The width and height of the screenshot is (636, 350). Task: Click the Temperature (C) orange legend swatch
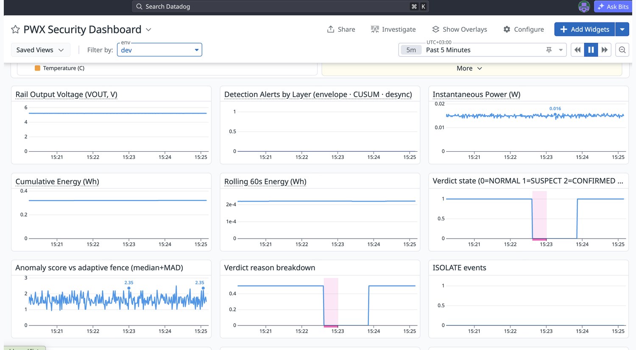[37, 68]
